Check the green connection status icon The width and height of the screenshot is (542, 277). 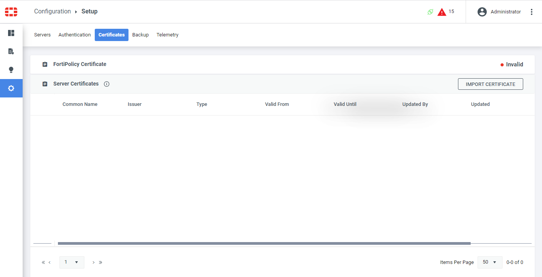[430, 12]
